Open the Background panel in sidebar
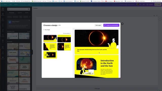This screenshot has width=162, height=91. pyautogui.click(x=3, y=58)
